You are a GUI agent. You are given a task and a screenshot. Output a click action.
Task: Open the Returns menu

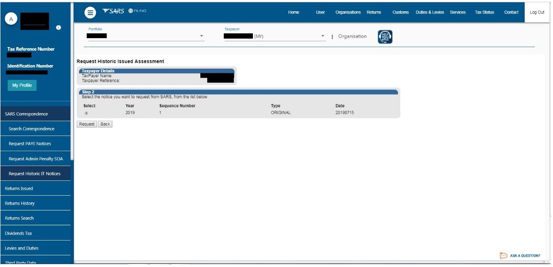coord(374,13)
